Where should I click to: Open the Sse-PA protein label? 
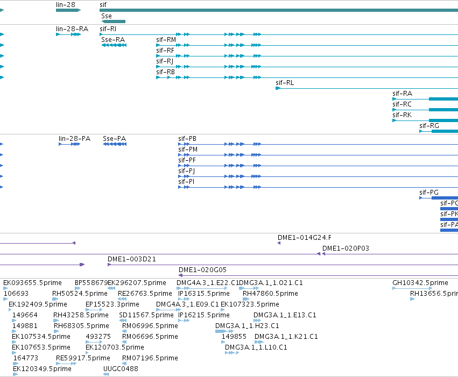[x=114, y=139]
